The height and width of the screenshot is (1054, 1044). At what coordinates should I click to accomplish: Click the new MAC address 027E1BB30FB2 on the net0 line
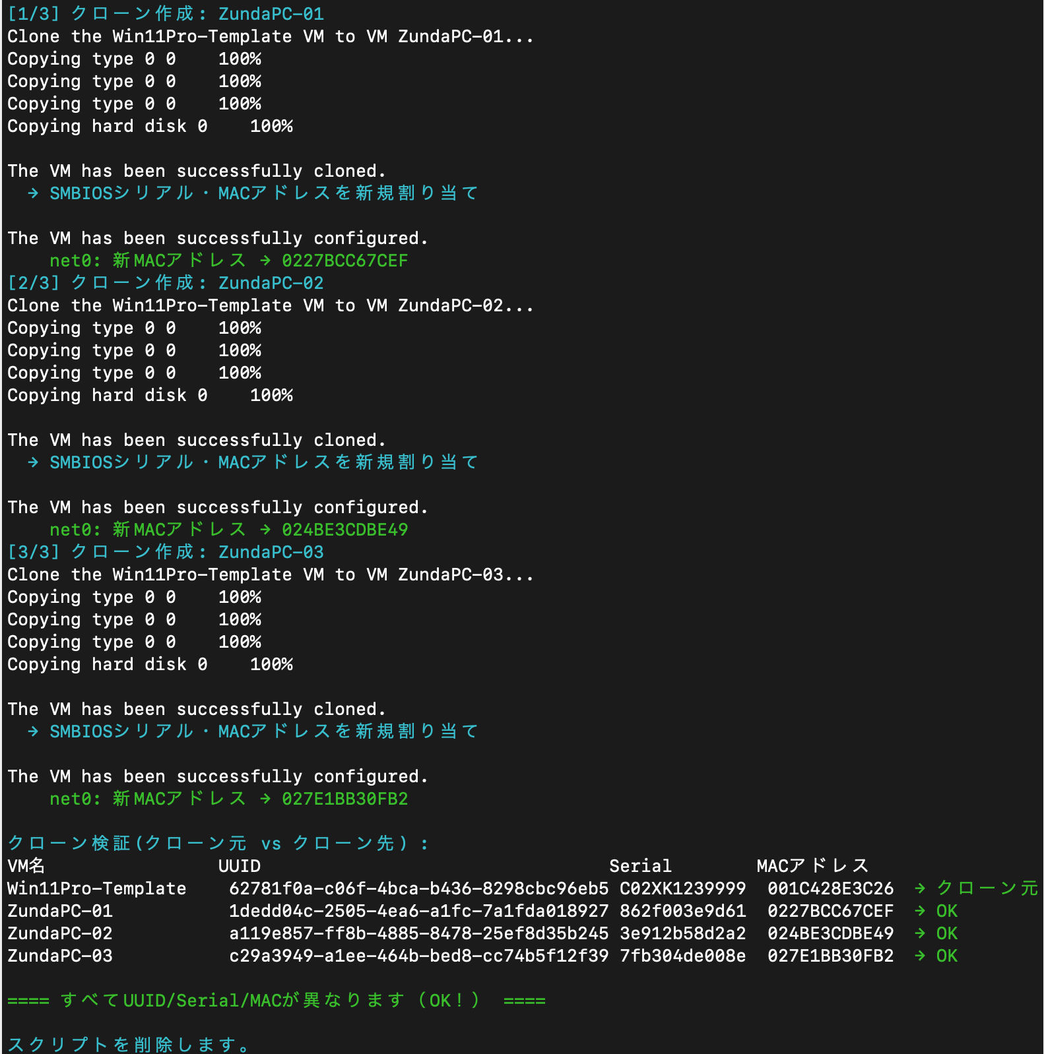[x=344, y=799]
